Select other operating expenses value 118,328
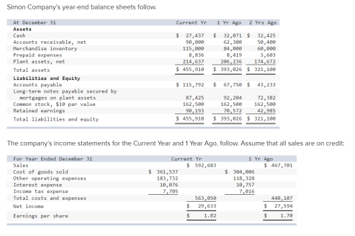The image size is (355, 236). point(244,178)
